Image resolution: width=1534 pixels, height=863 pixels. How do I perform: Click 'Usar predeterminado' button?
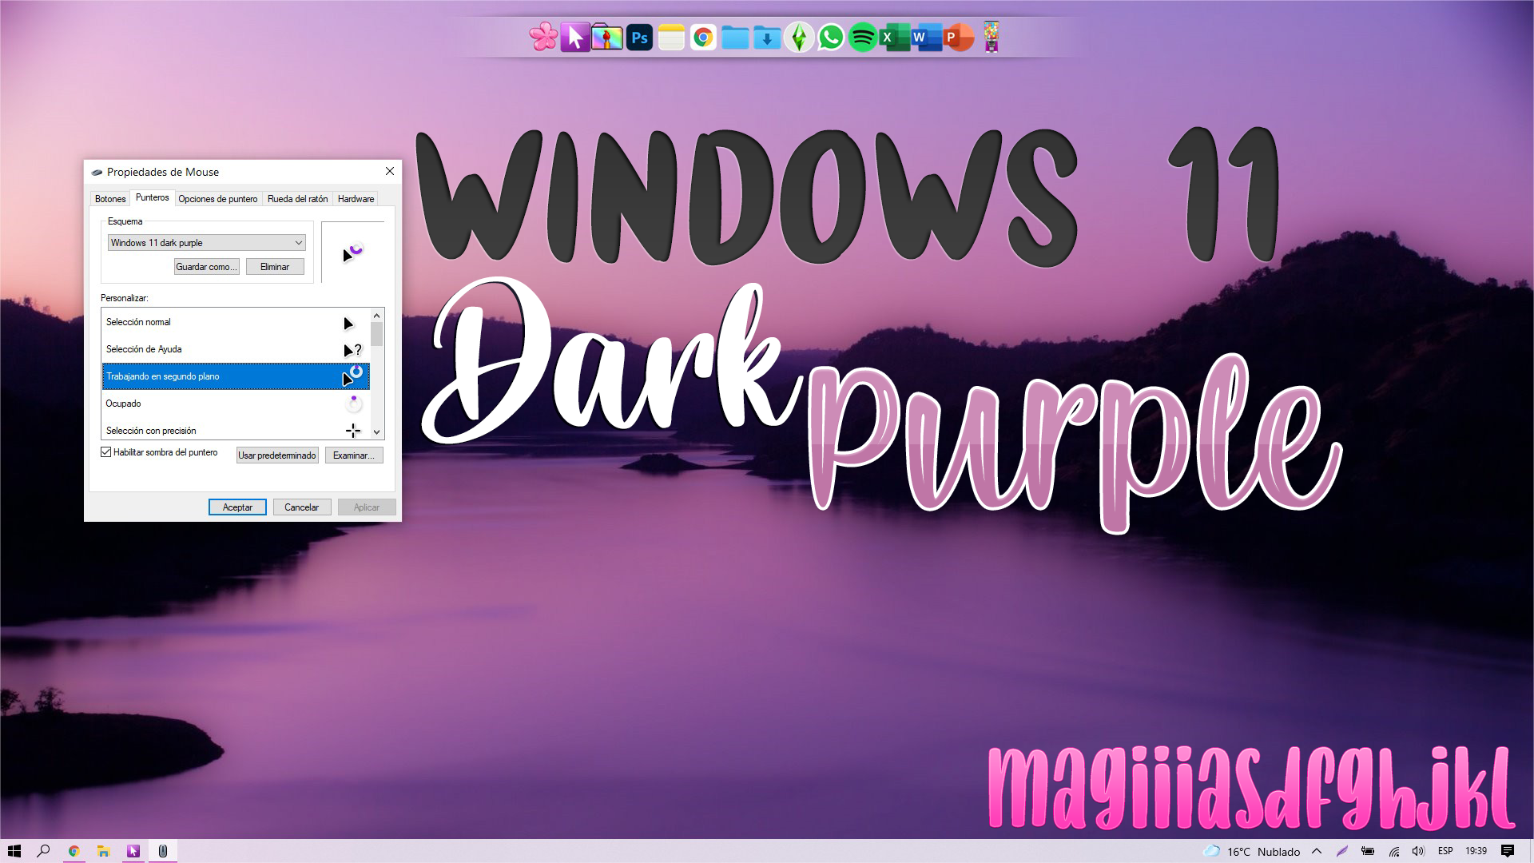coord(276,454)
